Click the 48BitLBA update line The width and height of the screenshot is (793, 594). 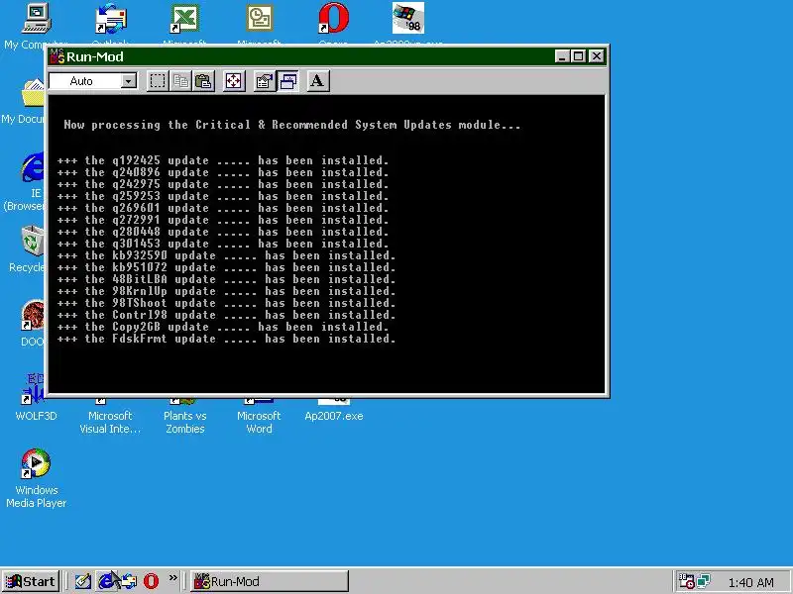[x=227, y=279]
